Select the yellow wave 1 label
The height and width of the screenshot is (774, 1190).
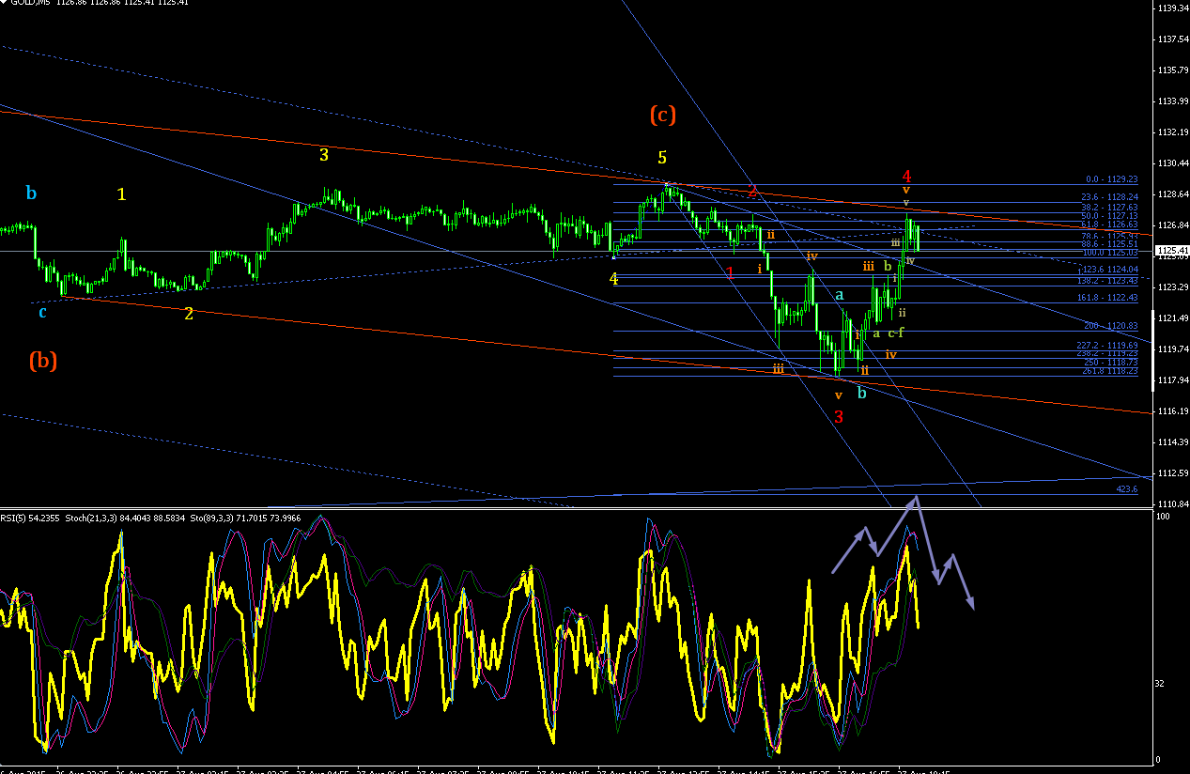[121, 194]
